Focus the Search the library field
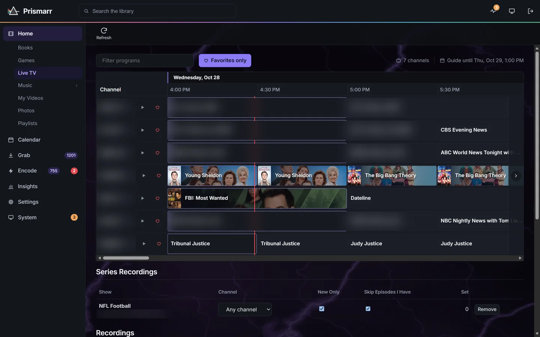 pos(157,11)
